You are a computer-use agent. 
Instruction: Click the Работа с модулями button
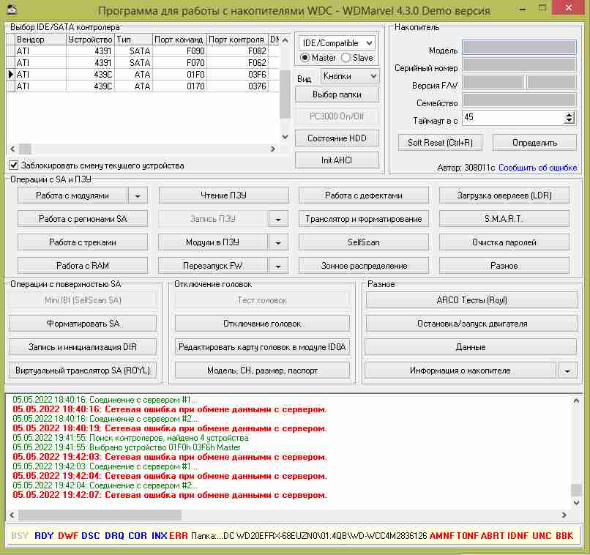(72, 195)
